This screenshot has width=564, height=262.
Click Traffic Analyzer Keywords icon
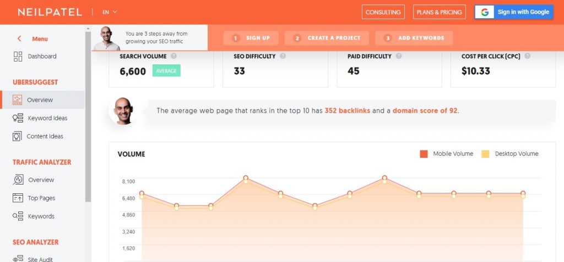[18, 216]
